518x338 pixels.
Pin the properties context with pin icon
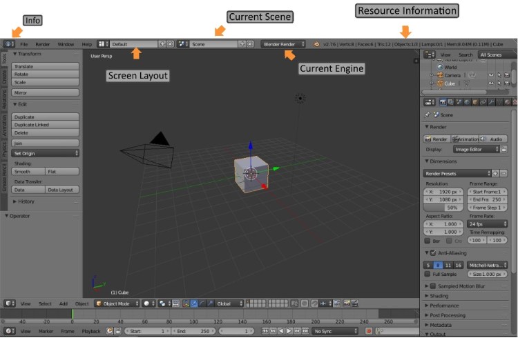click(427, 115)
